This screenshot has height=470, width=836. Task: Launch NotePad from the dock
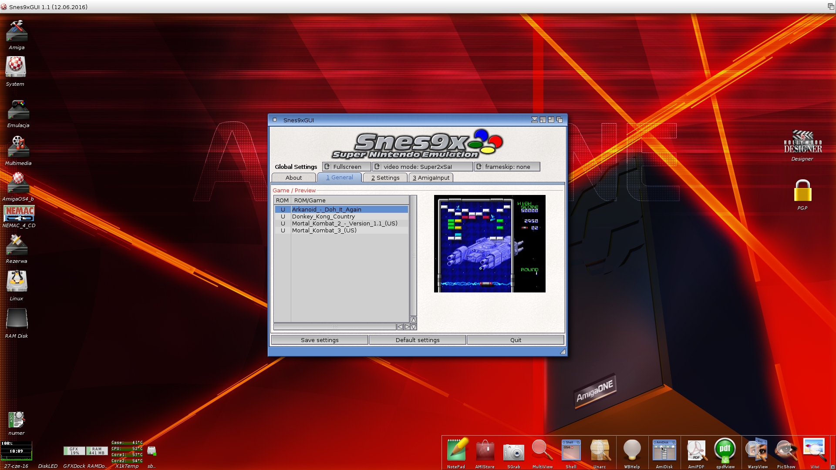(x=456, y=450)
